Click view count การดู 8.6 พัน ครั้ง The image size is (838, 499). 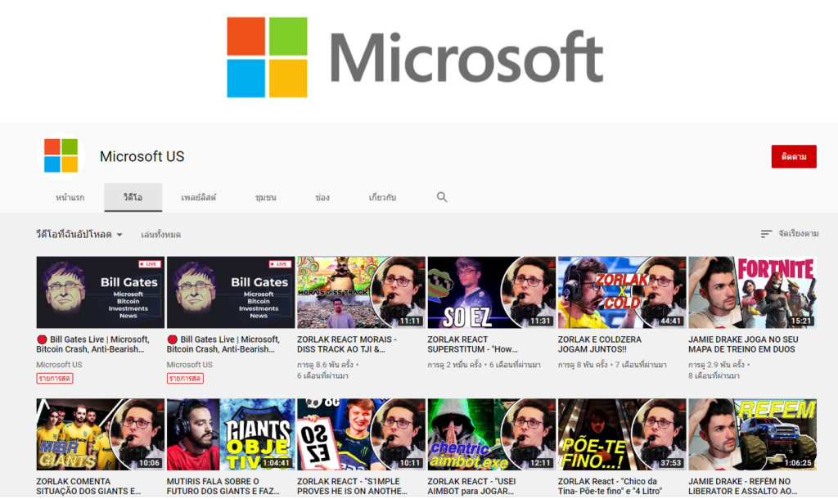click(326, 364)
